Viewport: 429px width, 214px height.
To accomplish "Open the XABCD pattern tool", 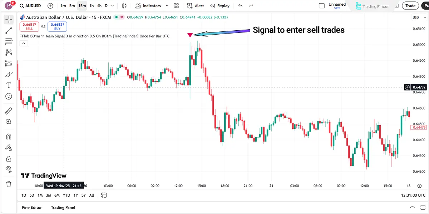I will tap(9, 52).
